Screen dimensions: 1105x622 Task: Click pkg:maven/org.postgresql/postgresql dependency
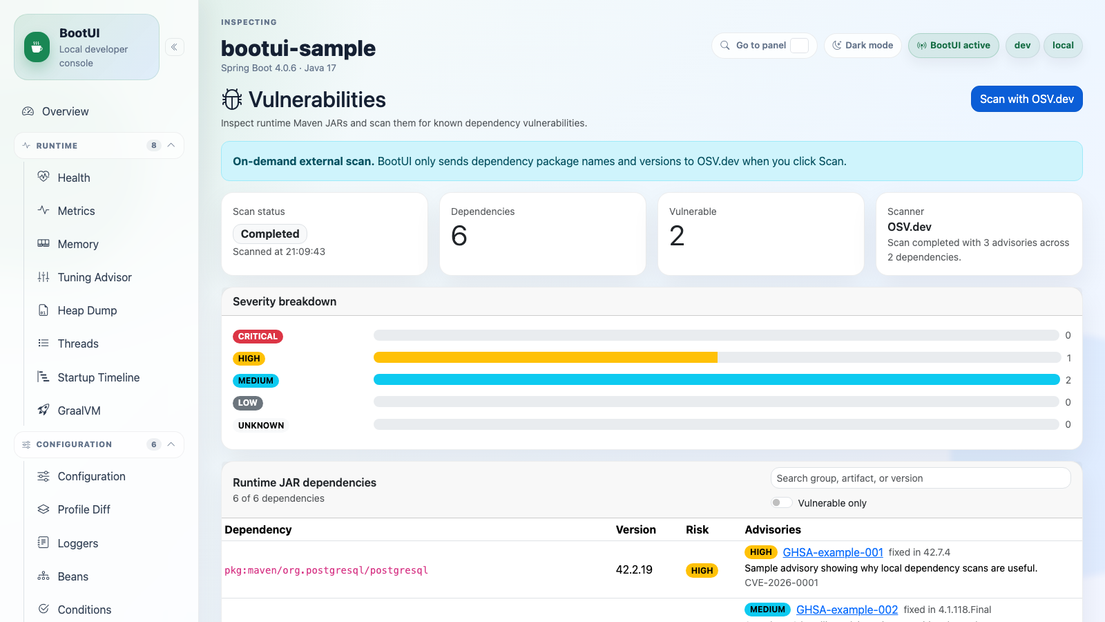point(326,570)
